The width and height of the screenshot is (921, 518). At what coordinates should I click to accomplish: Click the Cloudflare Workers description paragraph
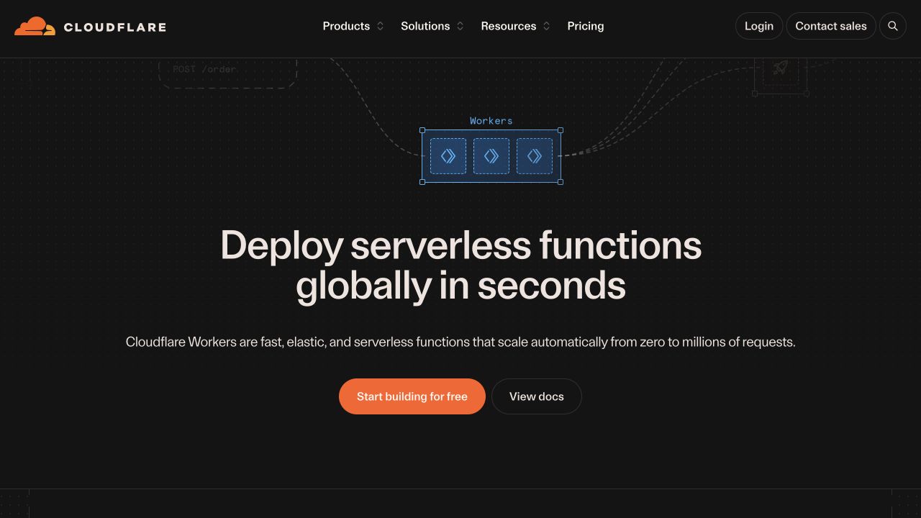pyautogui.click(x=460, y=342)
